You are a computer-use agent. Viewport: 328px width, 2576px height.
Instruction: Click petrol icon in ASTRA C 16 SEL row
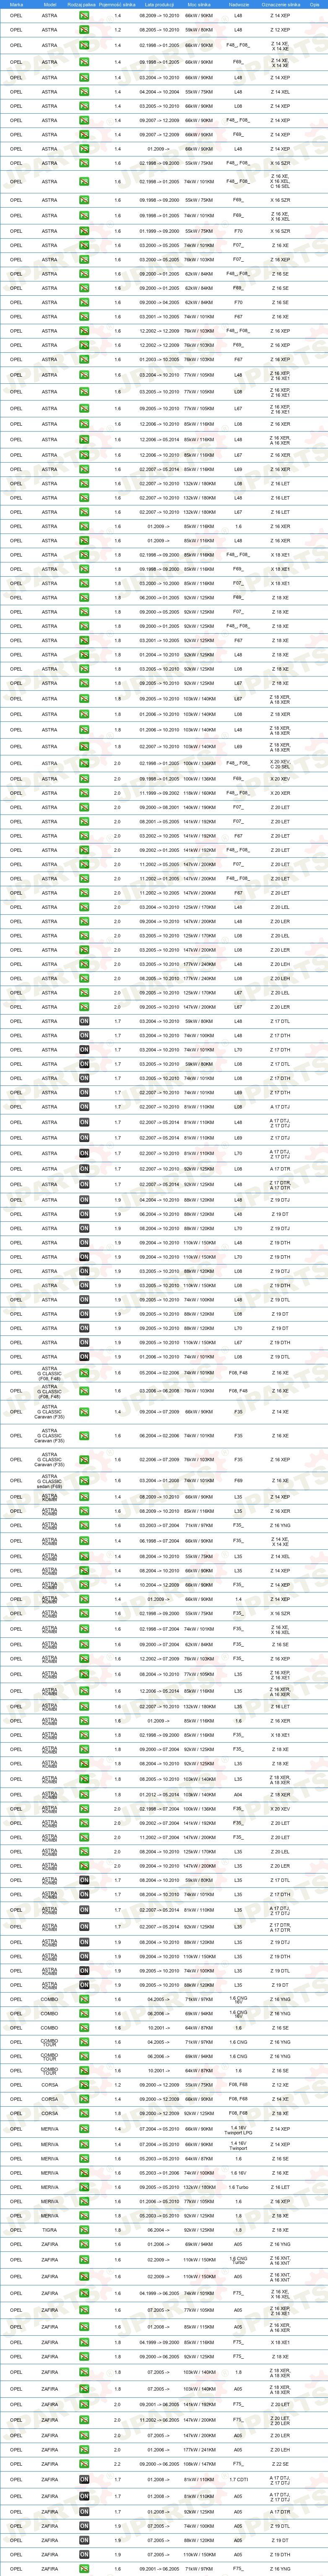point(84,182)
